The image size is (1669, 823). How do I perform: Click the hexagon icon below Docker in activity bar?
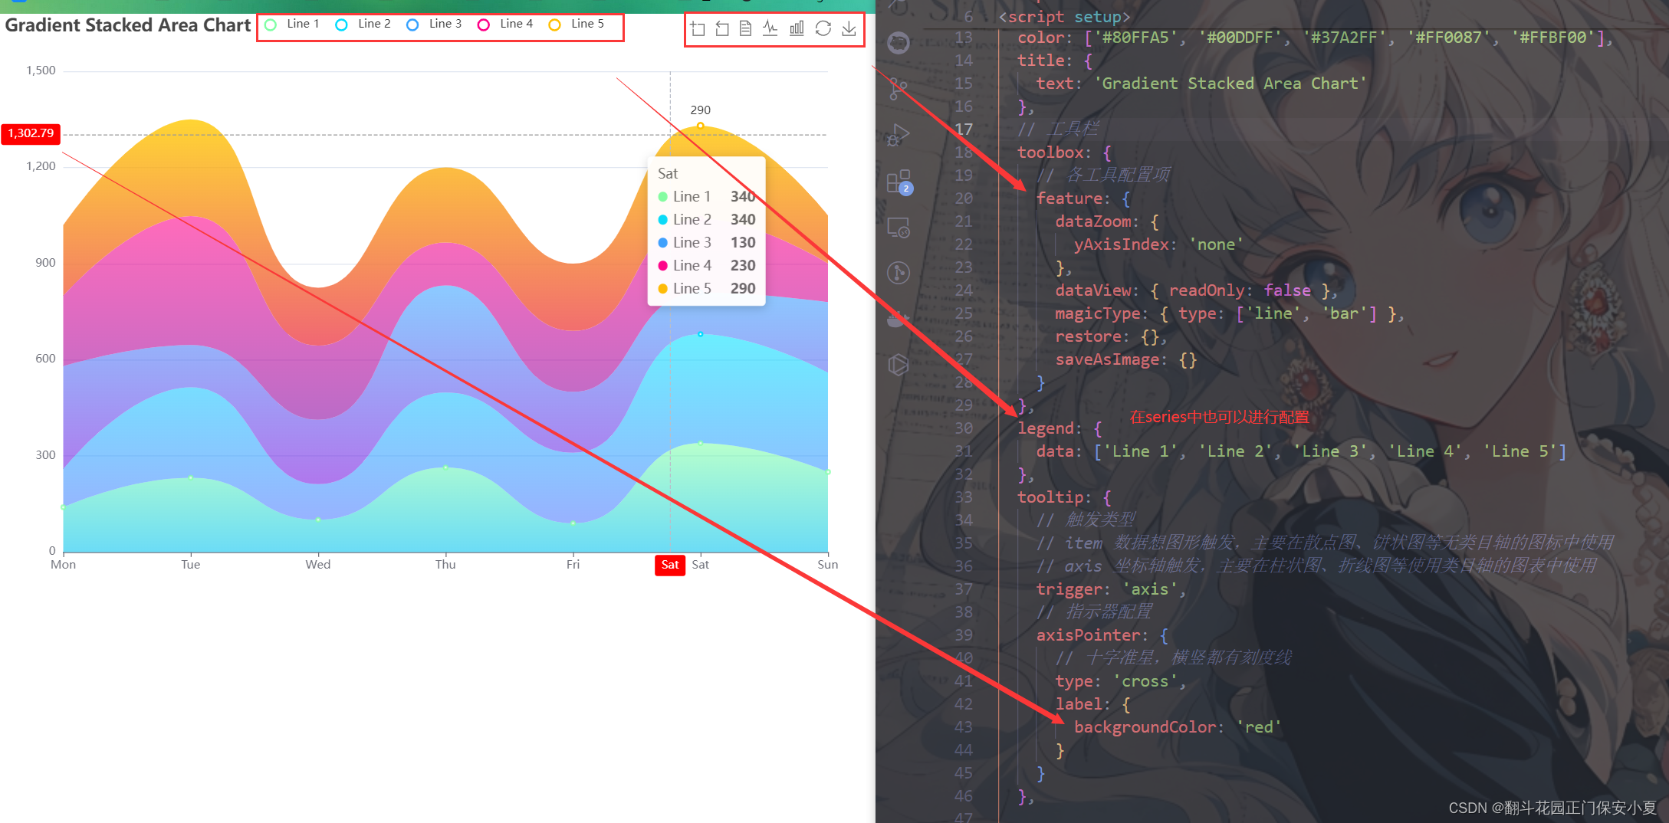tap(898, 365)
